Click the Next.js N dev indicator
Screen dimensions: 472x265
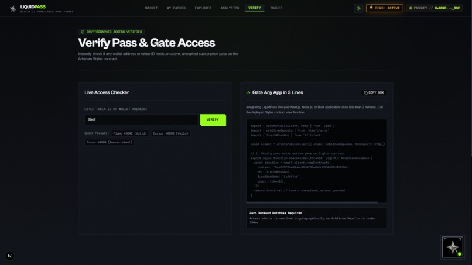(x=9, y=256)
